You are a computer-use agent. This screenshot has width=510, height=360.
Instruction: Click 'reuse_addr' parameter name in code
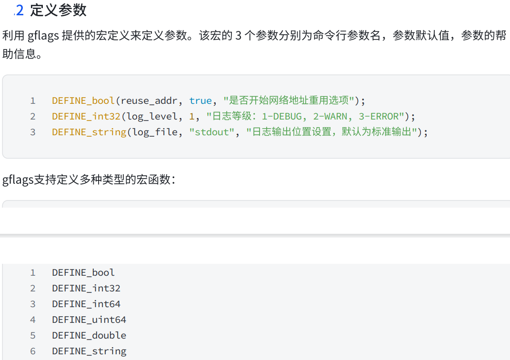tap(149, 100)
